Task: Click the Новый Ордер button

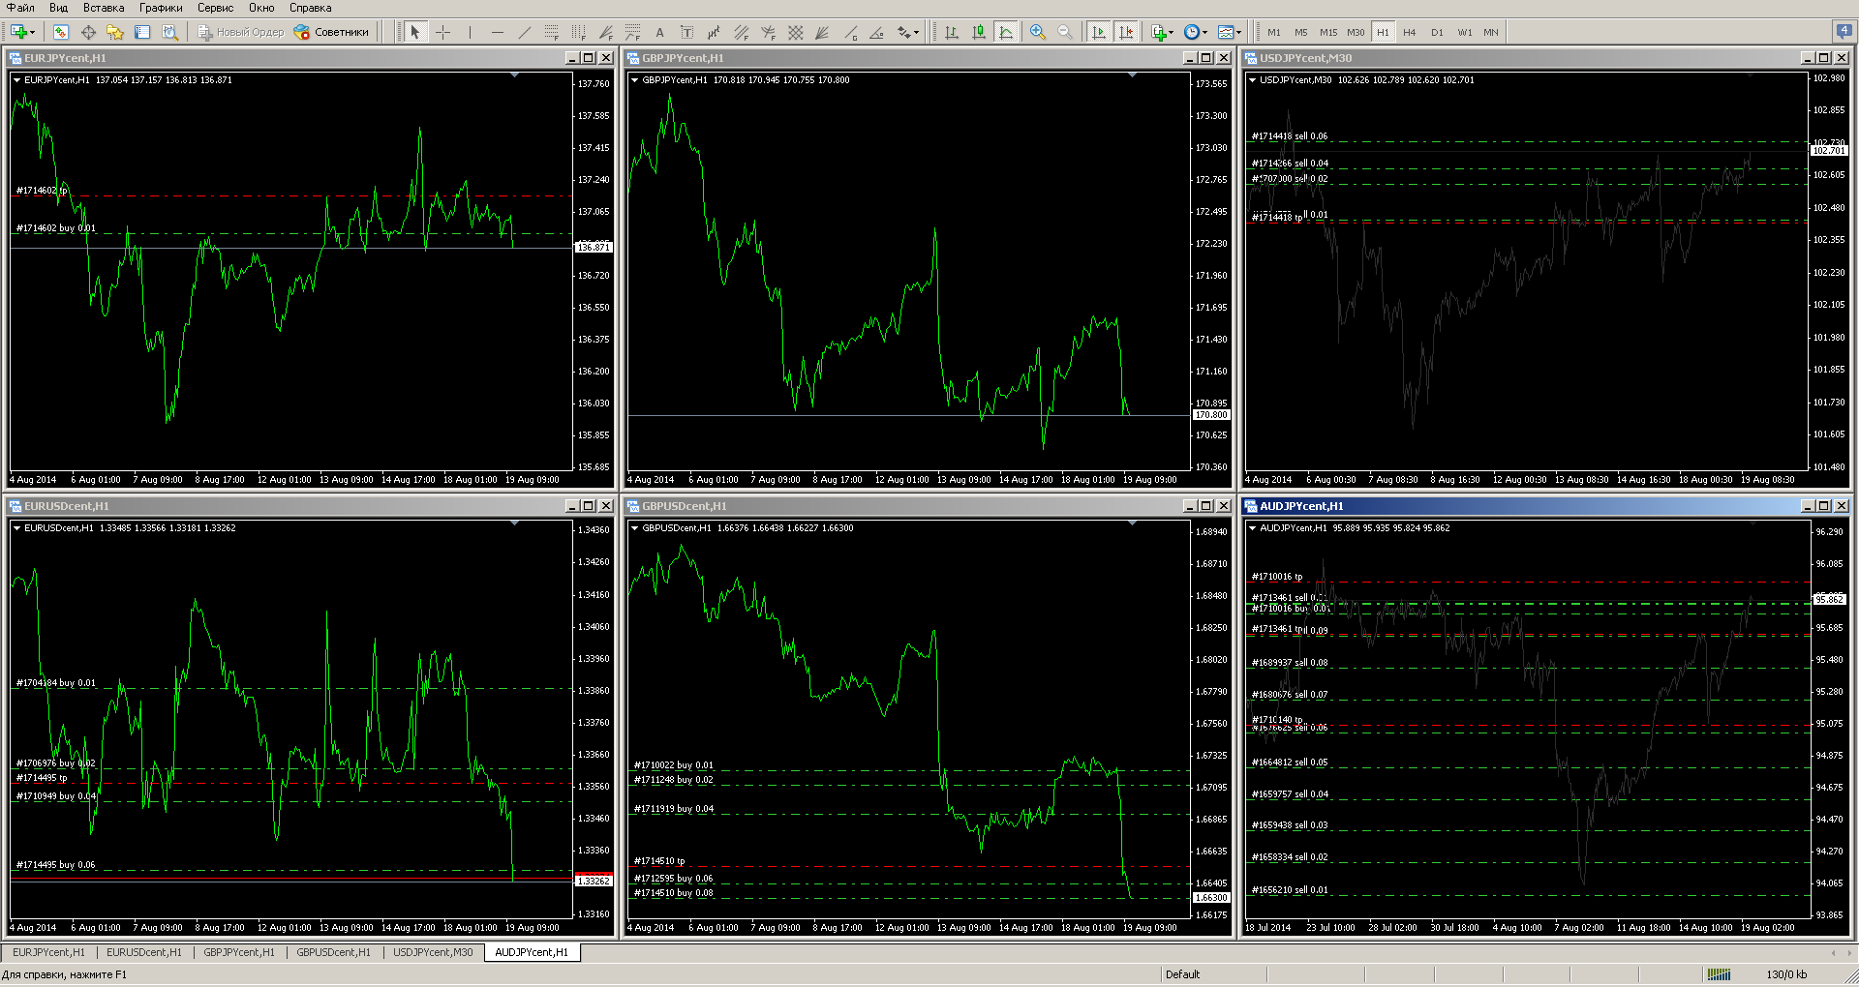Action: (x=241, y=32)
